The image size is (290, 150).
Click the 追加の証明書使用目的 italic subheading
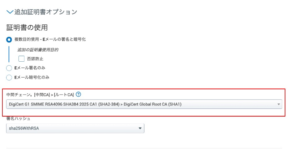(x=38, y=50)
